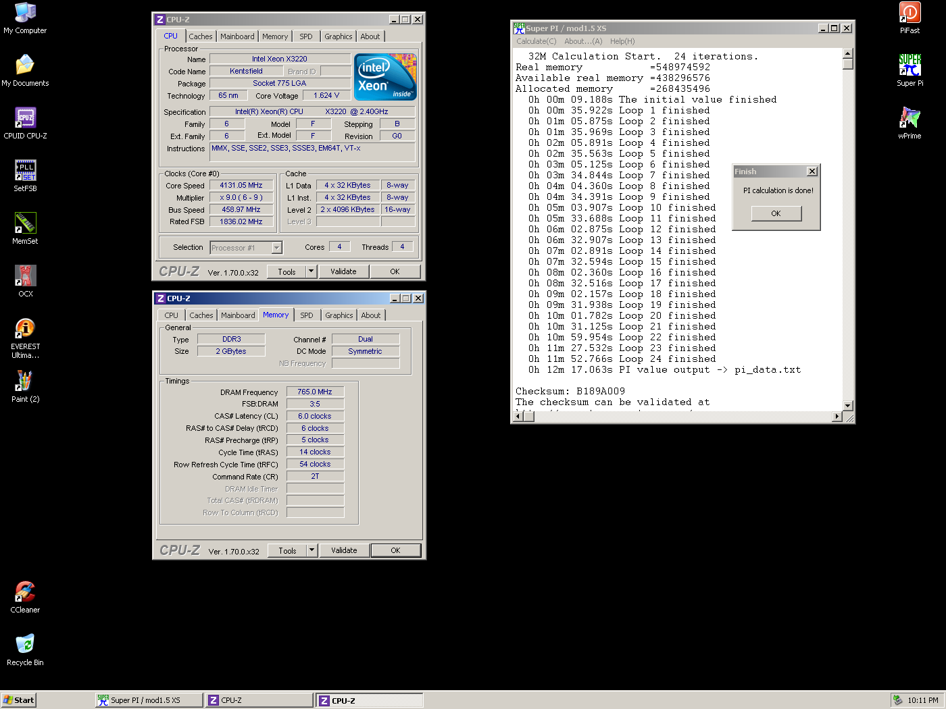
Task: Open About tab in lower CPU-Z window
Action: pyautogui.click(x=370, y=315)
